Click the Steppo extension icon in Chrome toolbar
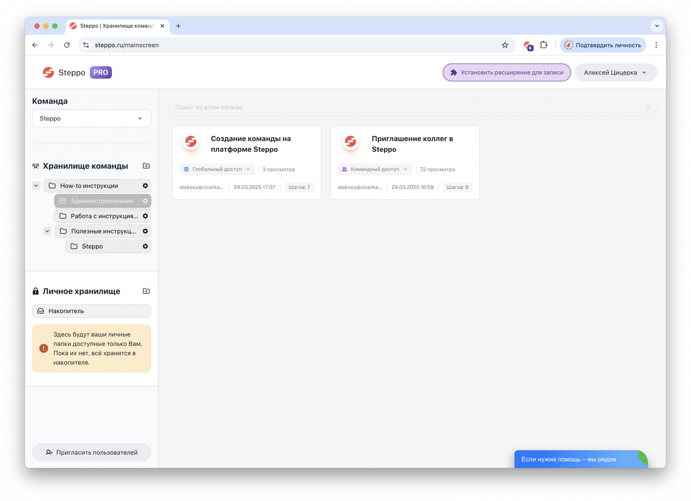The image size is (691, 501). [x=528, y=45]
